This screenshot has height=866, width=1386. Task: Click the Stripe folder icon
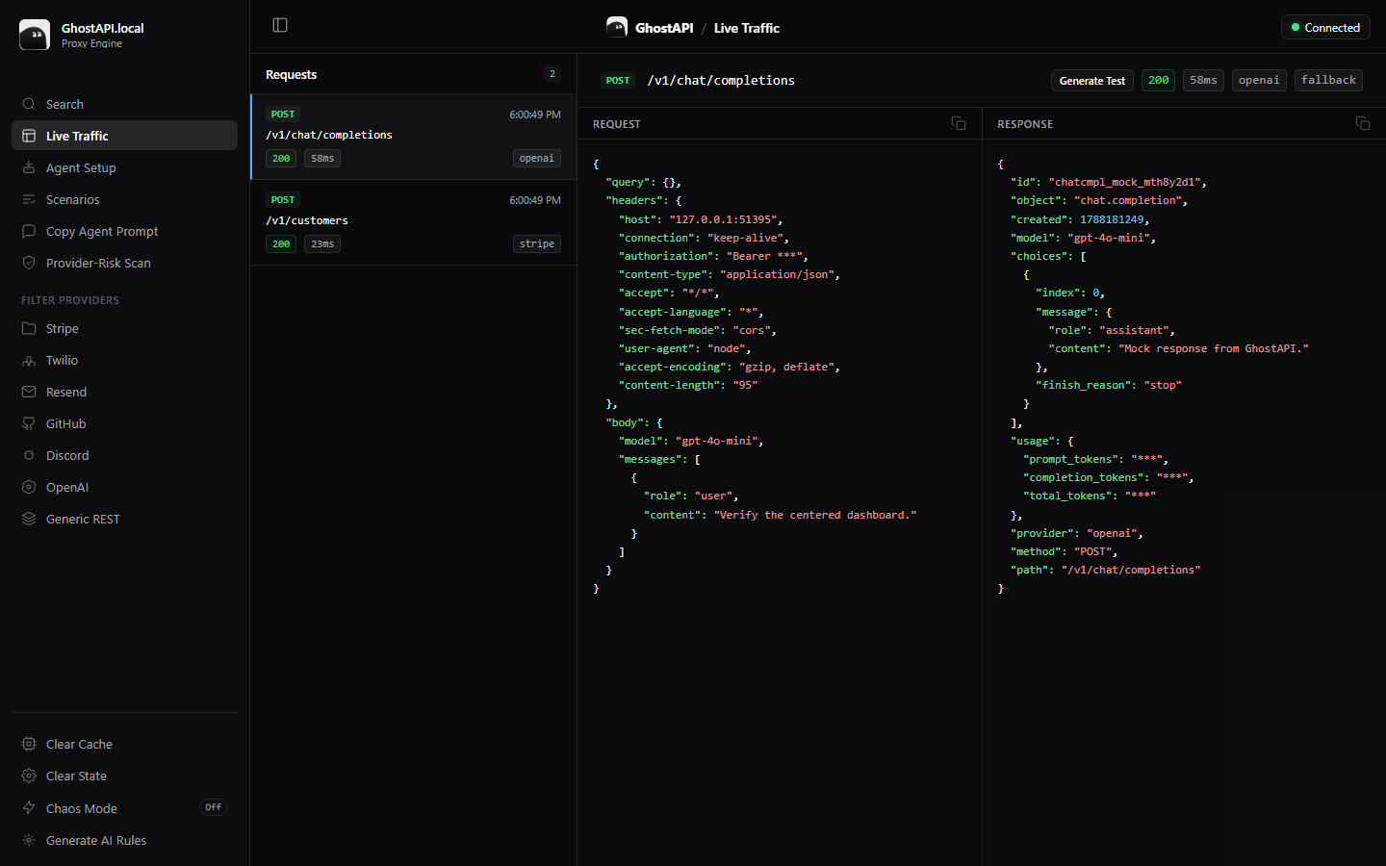[x=29, y=328]
